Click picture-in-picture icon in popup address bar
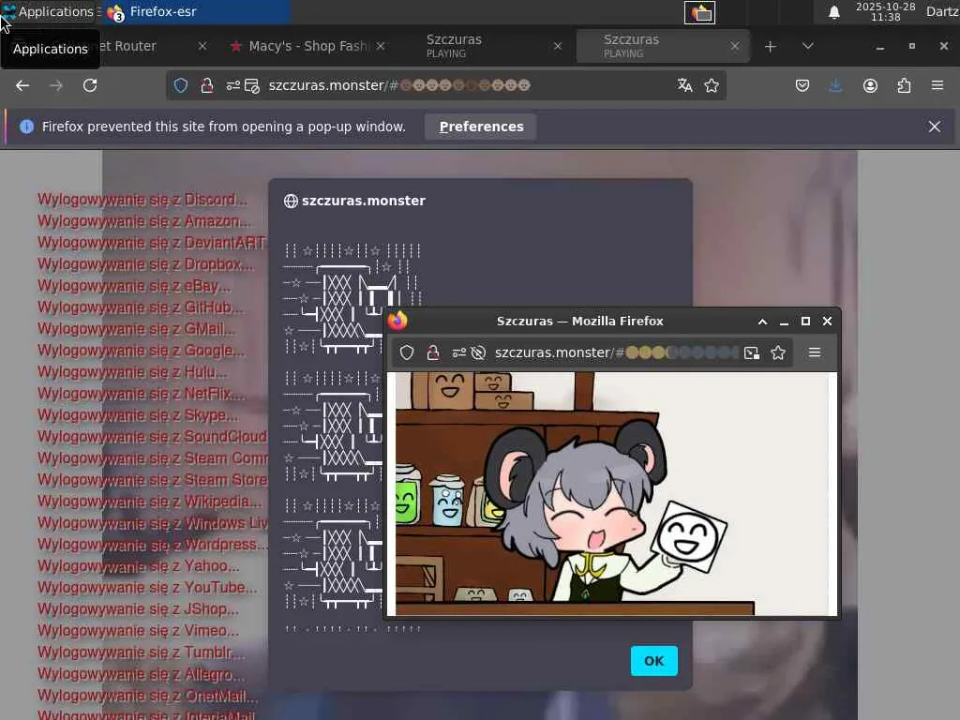The image size is (960, 720). pyautogui.click(x=751, y=352)
